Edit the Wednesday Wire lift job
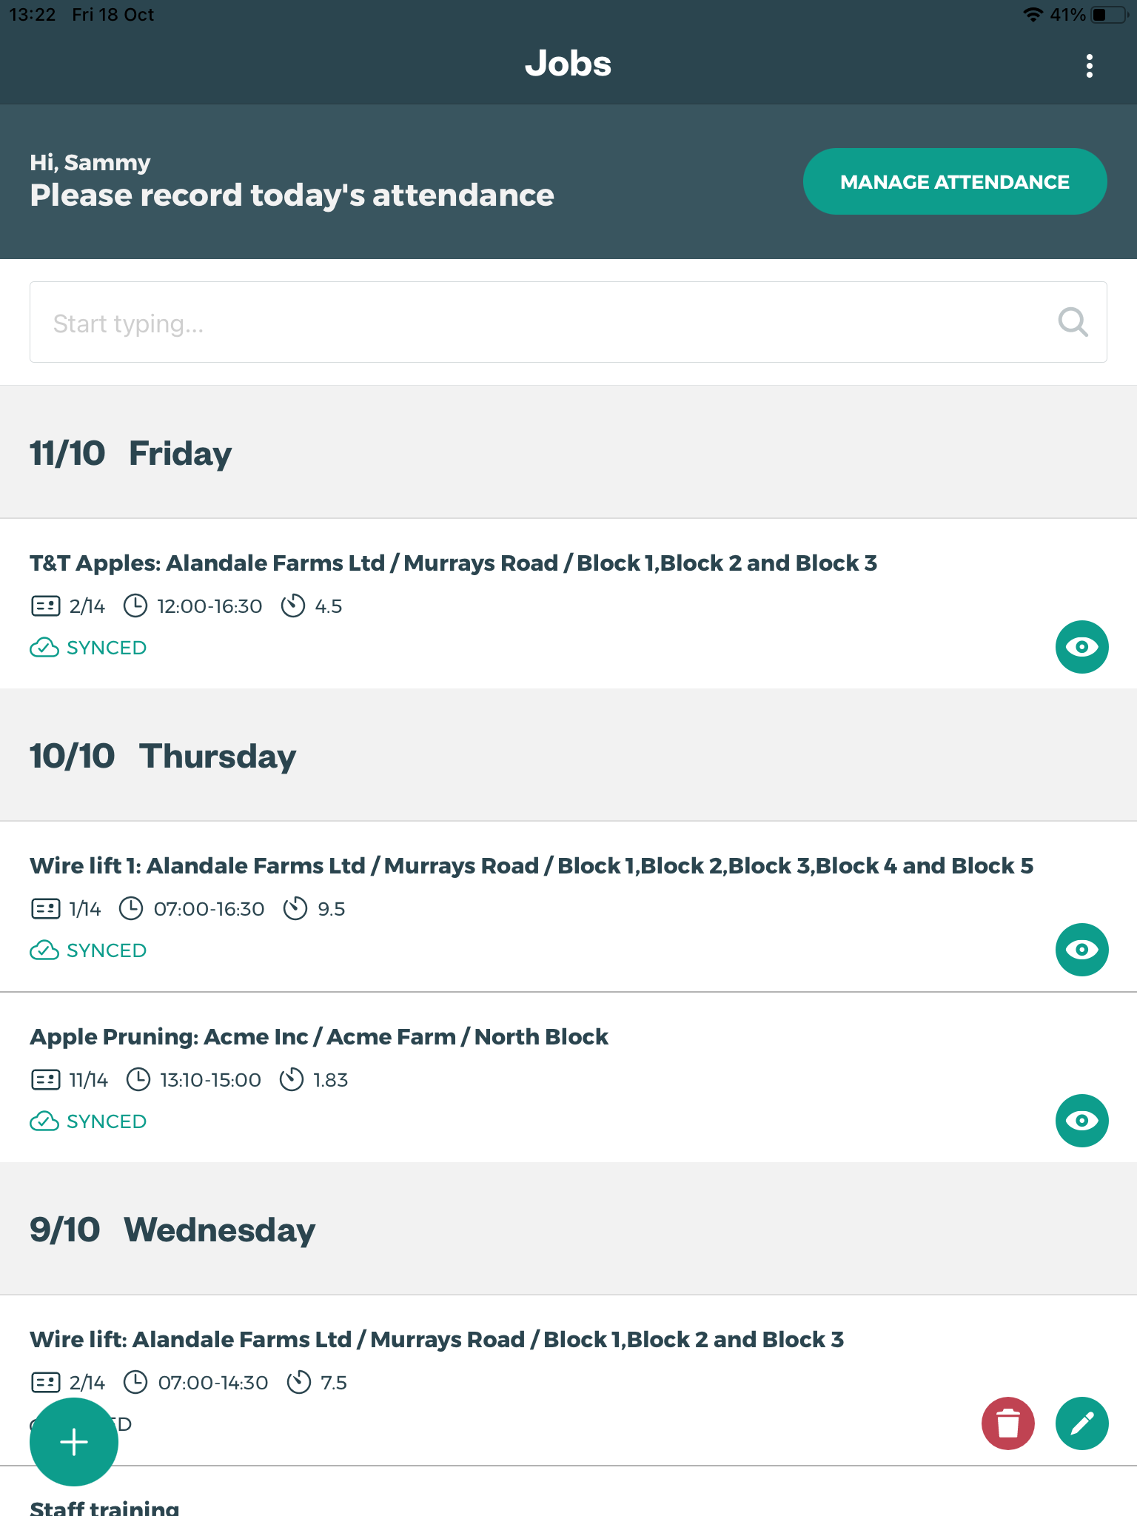Screen dimensions: 1137x1516 pos(1081,1423)
